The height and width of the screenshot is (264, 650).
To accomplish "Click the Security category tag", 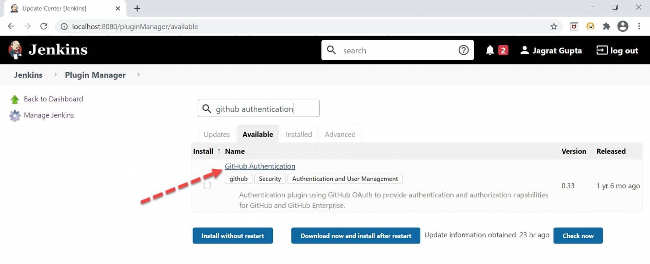I will click(270, 179).
